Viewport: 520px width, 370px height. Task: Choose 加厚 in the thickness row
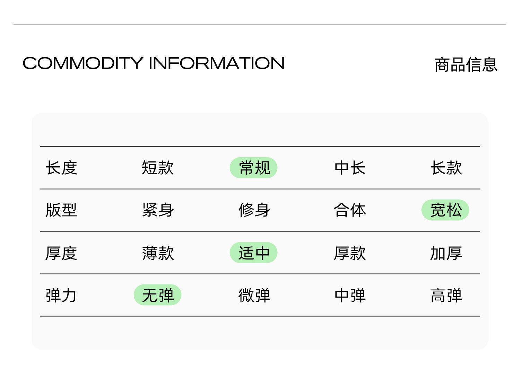446,253
